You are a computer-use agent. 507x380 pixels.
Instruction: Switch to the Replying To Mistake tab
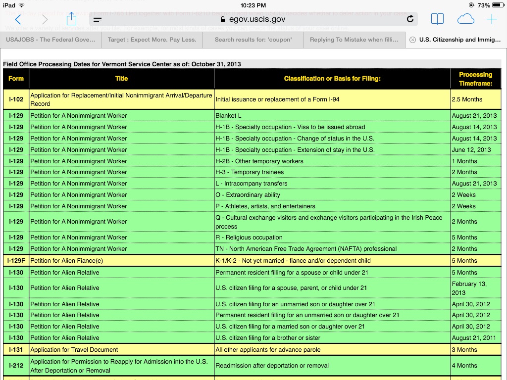point(355,40)
